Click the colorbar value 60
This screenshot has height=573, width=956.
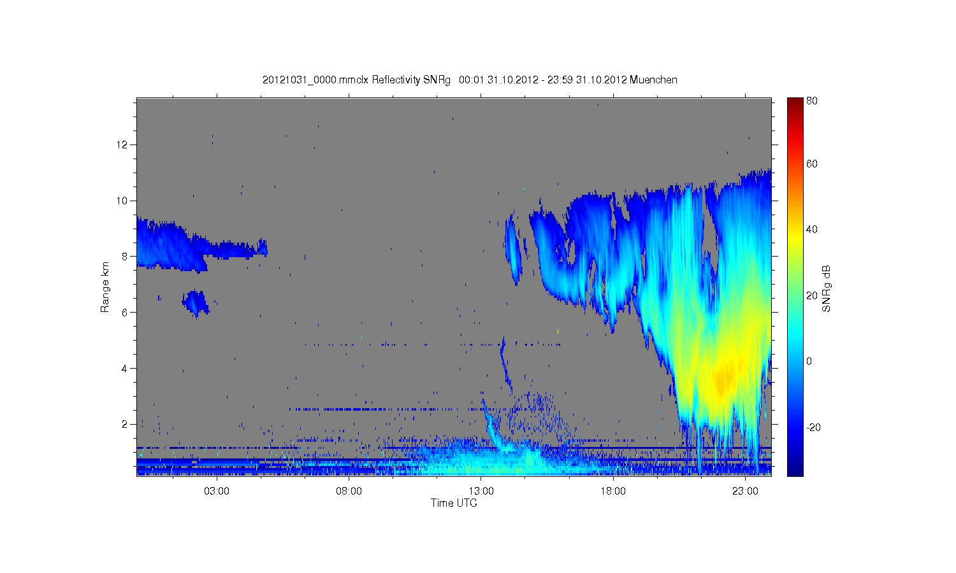pyautogui.click(x=812, y=164)
